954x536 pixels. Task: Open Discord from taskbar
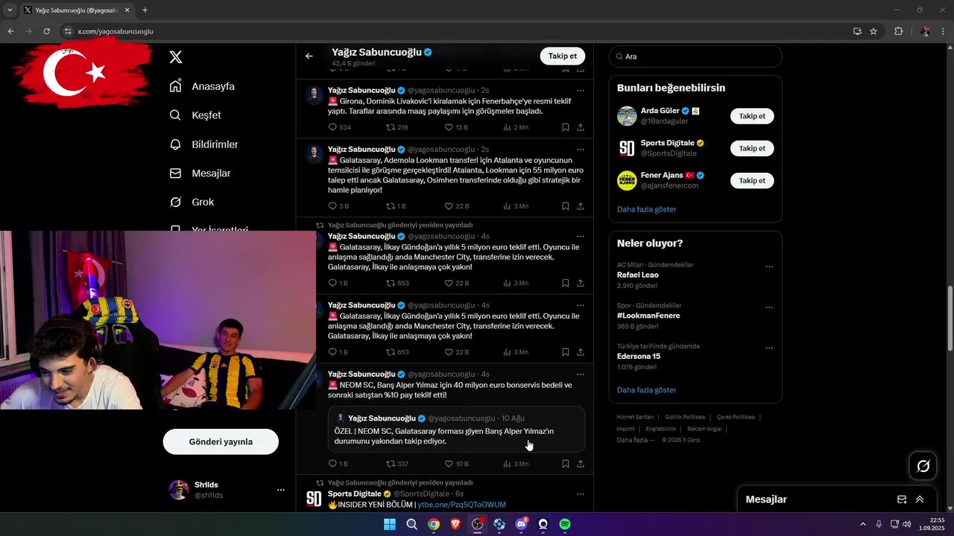tap(521, 524)
